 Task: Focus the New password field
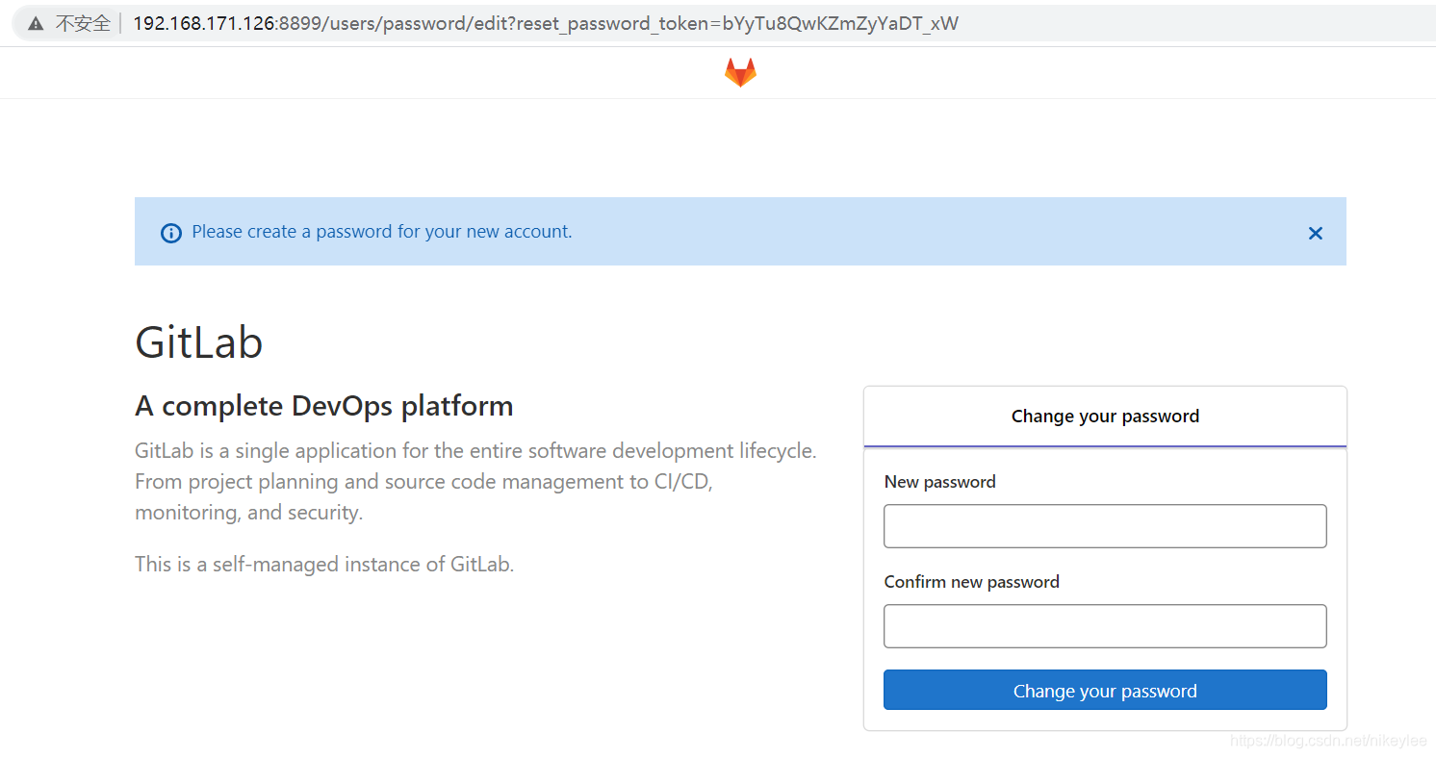tap(1105, 526)
